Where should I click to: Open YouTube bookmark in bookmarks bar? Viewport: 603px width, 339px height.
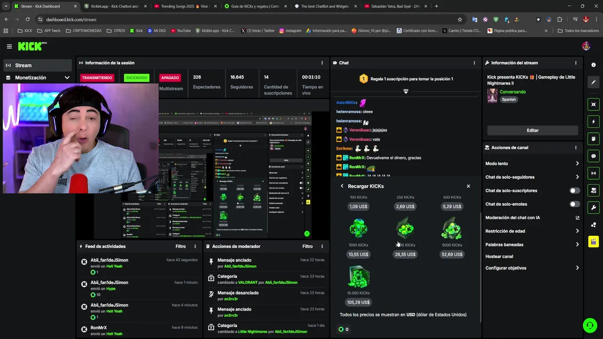(x=181, y=31)
